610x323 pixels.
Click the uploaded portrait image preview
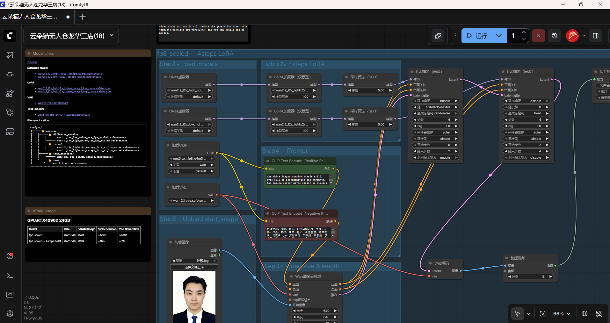click(x=194, y=297)
